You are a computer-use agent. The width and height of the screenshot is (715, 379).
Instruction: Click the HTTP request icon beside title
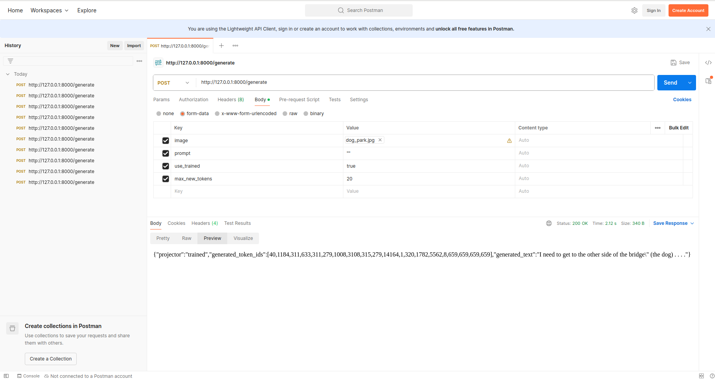[158, 63]
